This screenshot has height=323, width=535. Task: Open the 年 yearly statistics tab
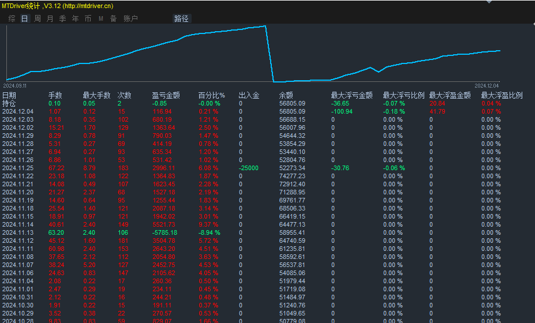(x=75, y=18)
